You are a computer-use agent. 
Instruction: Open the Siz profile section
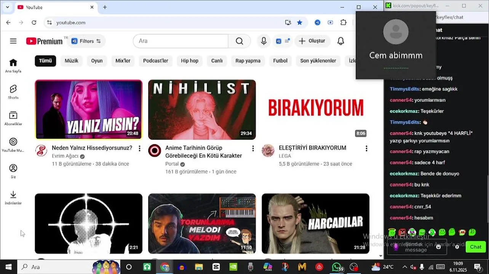click(13, 171)
